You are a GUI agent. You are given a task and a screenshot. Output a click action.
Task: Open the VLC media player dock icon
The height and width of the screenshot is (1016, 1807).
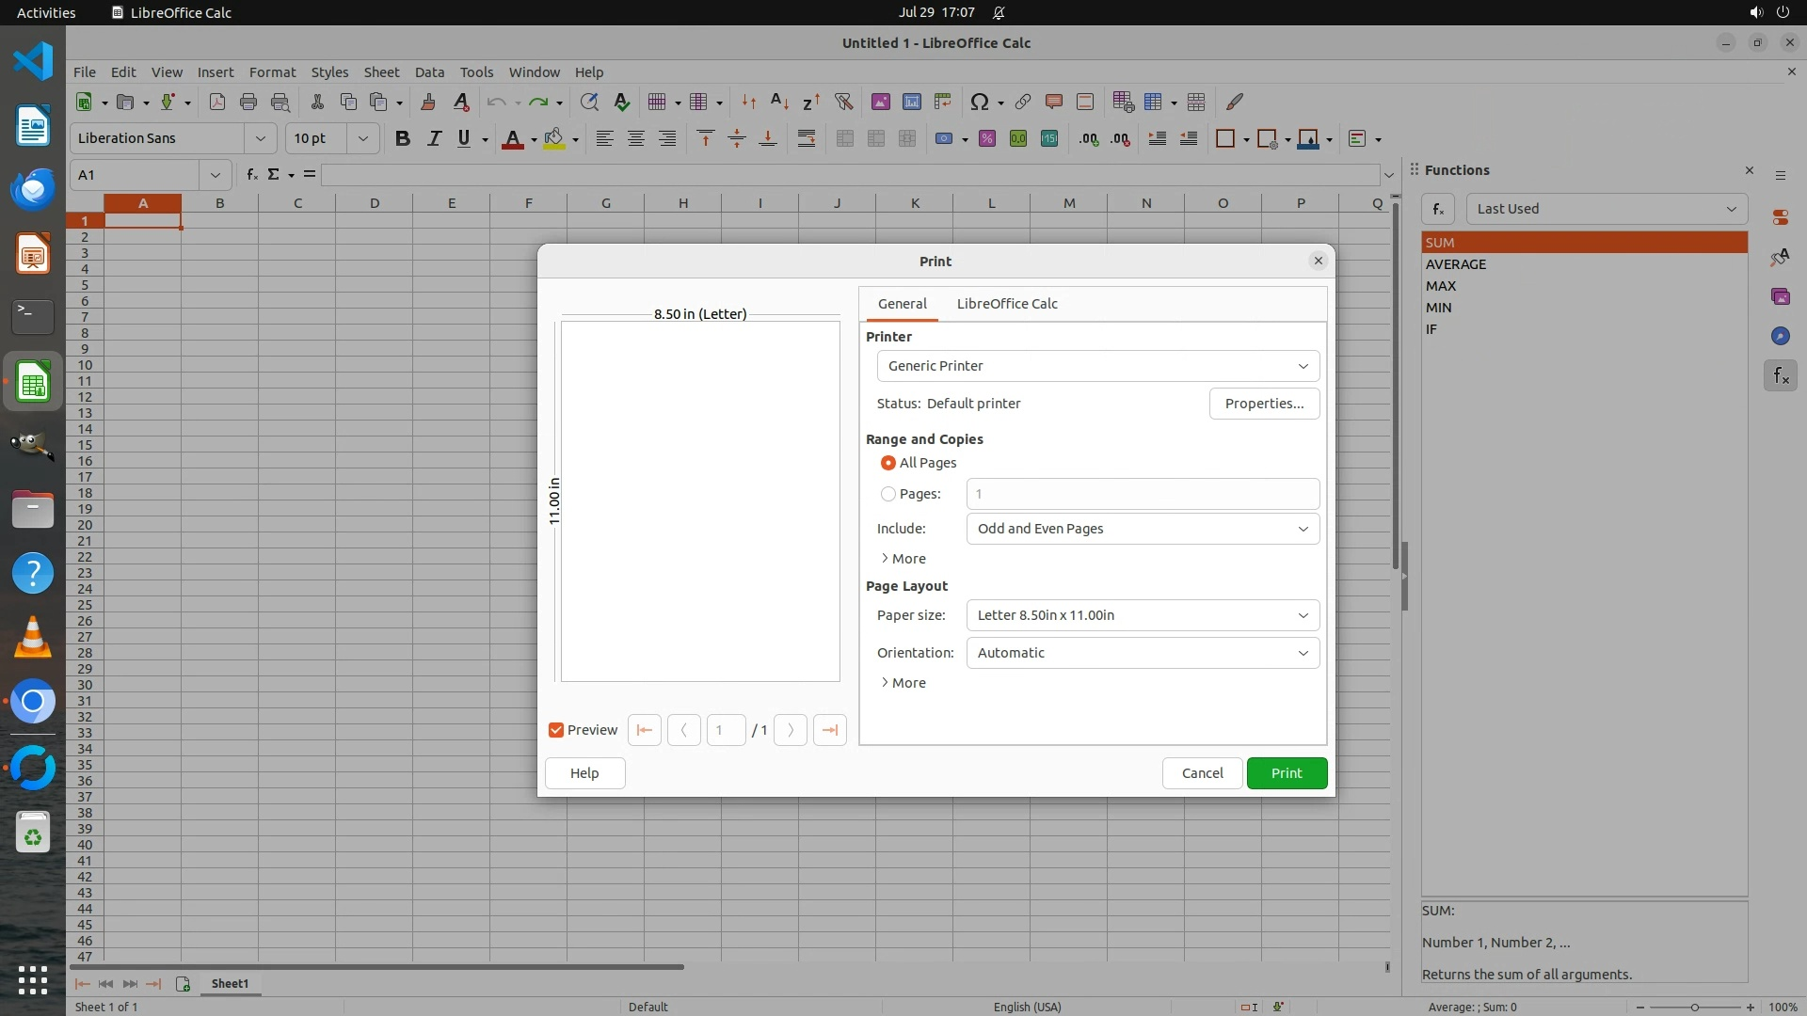tap(33, 638)
